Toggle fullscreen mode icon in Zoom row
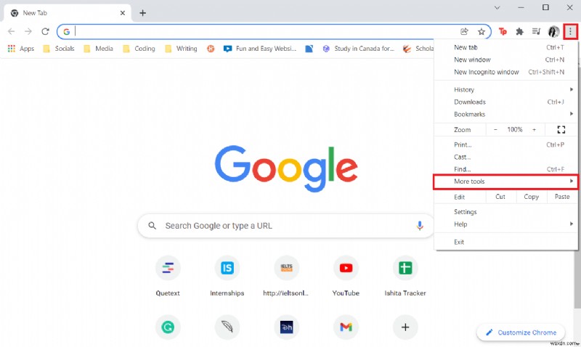The width and height of the screenshot is (581, 347). point(561,130)
